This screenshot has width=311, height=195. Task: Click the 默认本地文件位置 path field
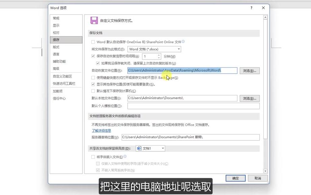[182, 98]
